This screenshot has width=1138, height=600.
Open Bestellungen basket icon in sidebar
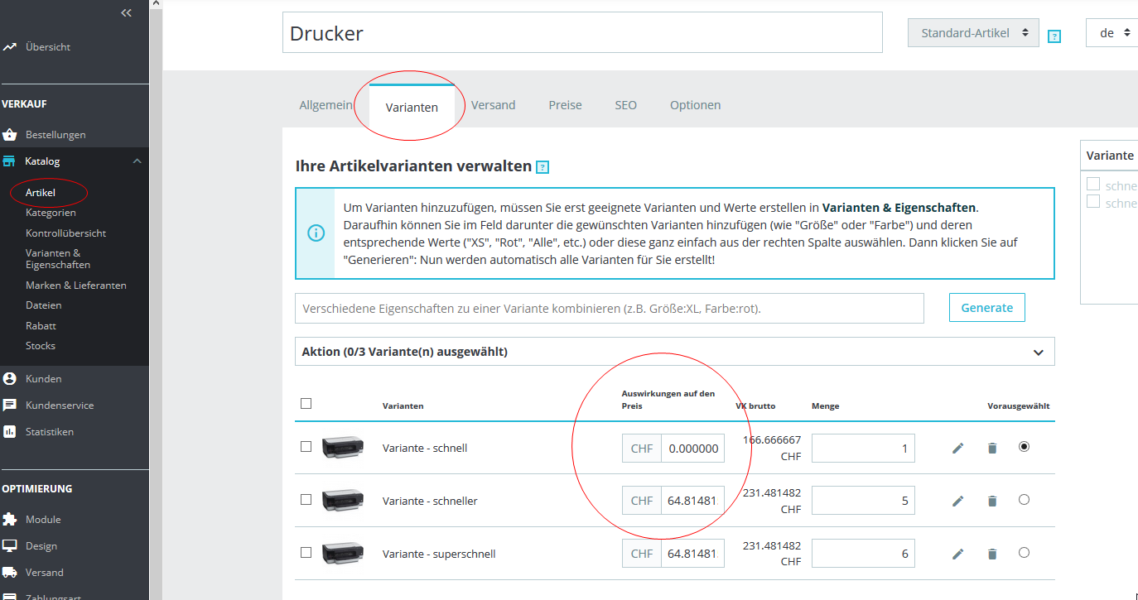tap(10, 134)
